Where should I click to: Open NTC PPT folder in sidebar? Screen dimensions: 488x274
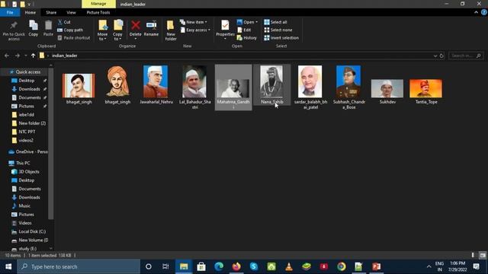click(27, 132)
